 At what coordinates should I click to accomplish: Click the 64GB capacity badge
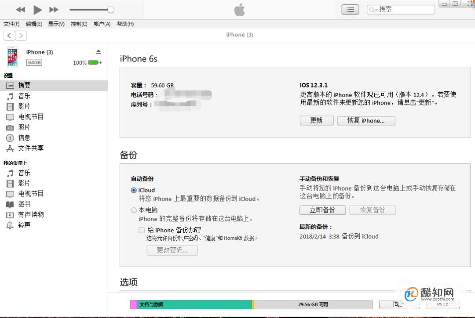[x=34, y=63]
